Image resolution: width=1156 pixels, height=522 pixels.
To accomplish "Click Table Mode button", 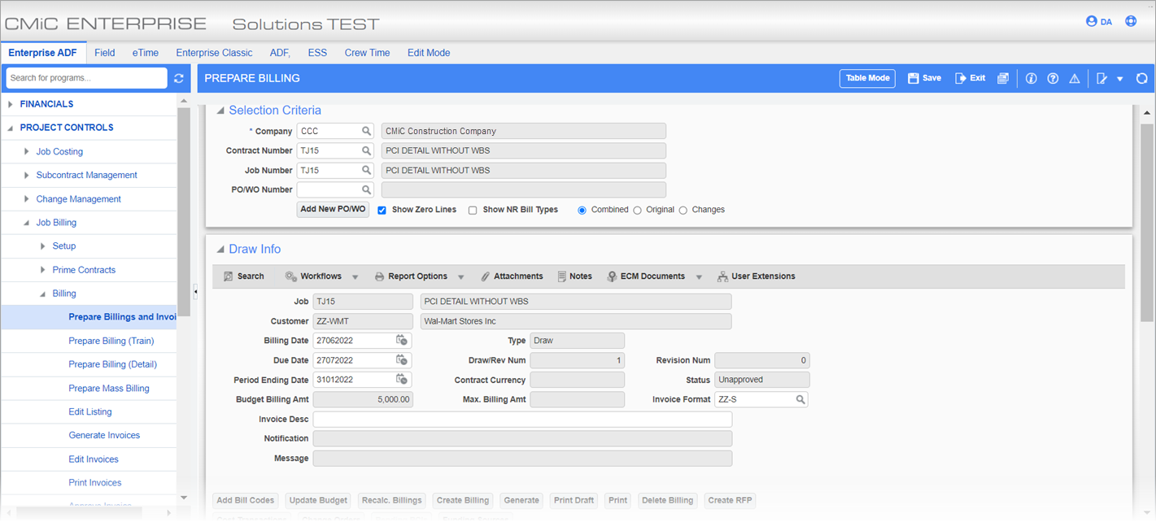I will point(867,78).
